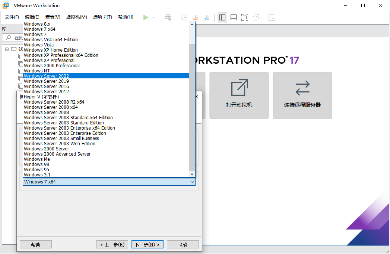Collapse the version combo box showing Windows 7 x64

[192, 182]
